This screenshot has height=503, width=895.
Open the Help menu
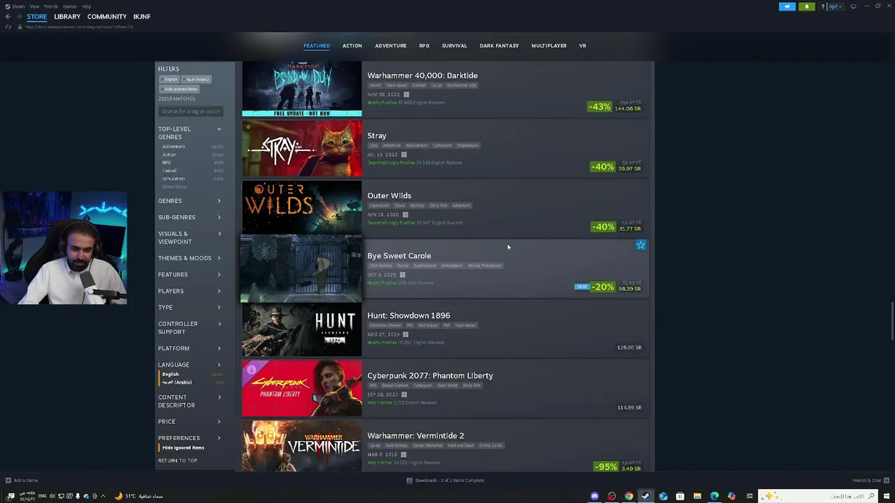(x=86, y=6)
